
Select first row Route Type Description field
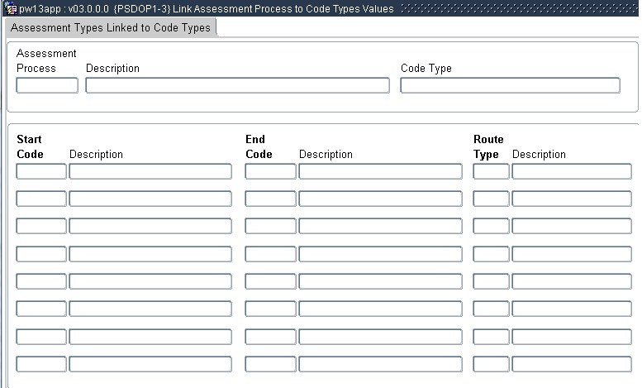(x=572, y=171)
